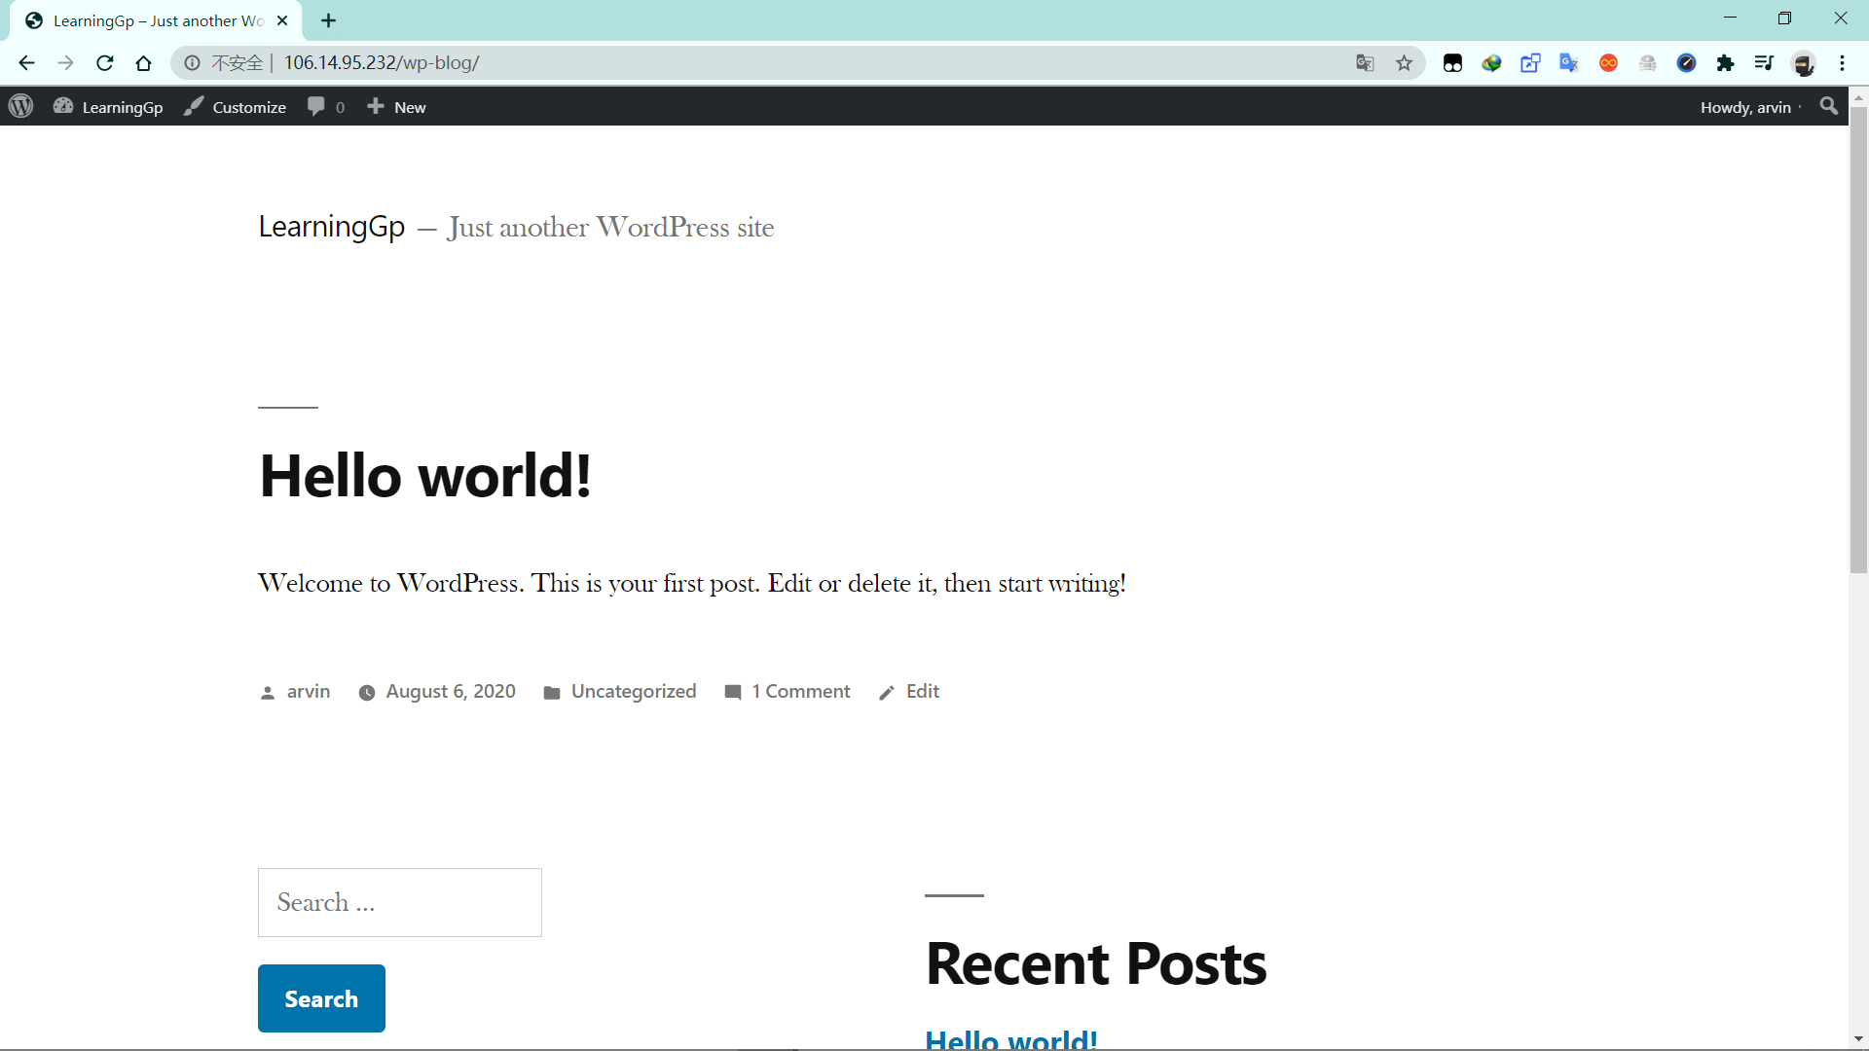The height and width of the screenshot is (1051, 1869).
Task: Click the WordPress logo in admin bar
Action: [21, 106]
